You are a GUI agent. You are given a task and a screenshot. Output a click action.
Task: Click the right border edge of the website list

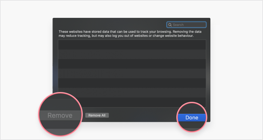coord(206,73)
